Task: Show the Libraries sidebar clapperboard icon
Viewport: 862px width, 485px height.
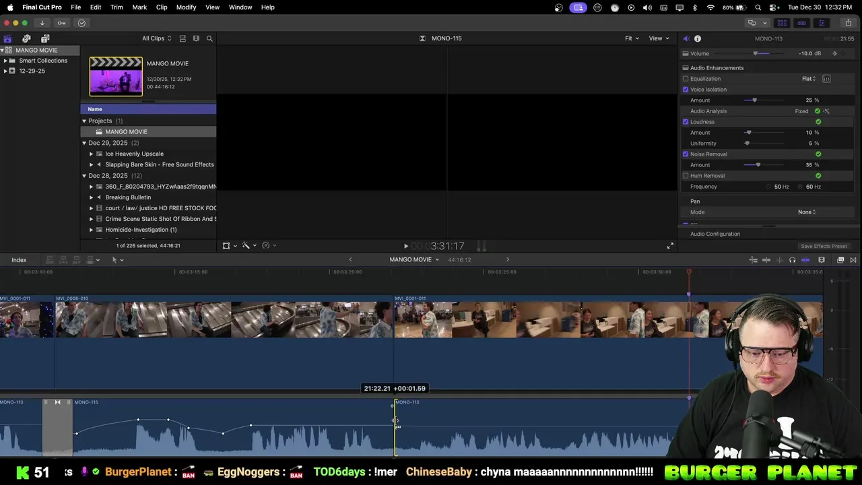Action: point(7,38)
